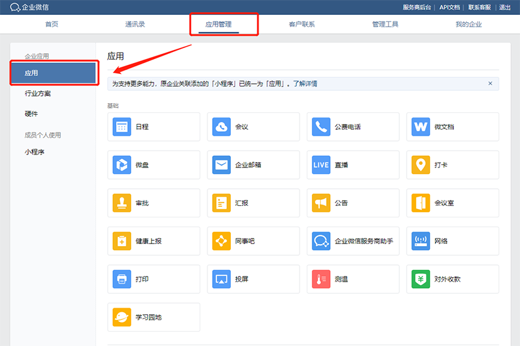Select the 应用管理 tab

pos(219,24)
